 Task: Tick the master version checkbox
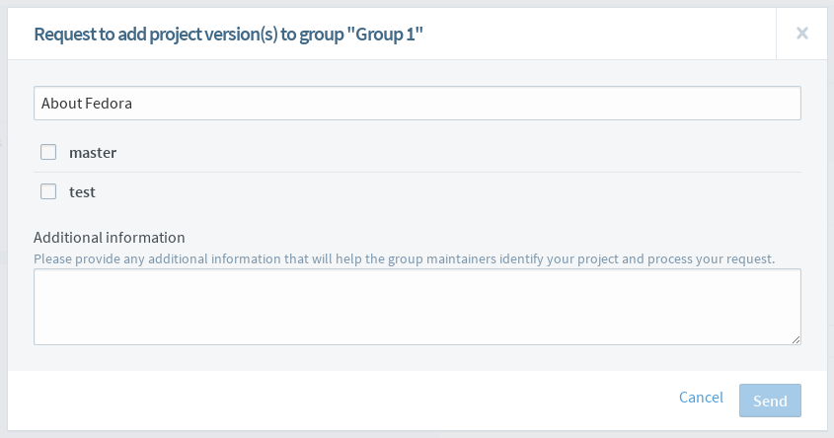point(48,152)
